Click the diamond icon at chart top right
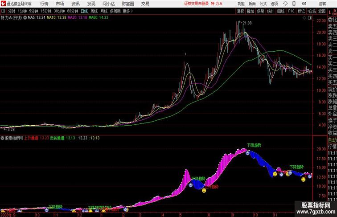The width and height of the screenshot is (337, 217). [x=304, y=18]
